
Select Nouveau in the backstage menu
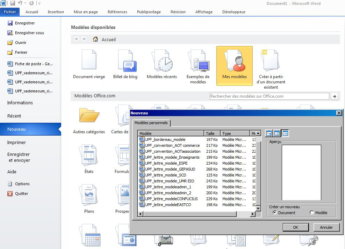click(30, 129)
